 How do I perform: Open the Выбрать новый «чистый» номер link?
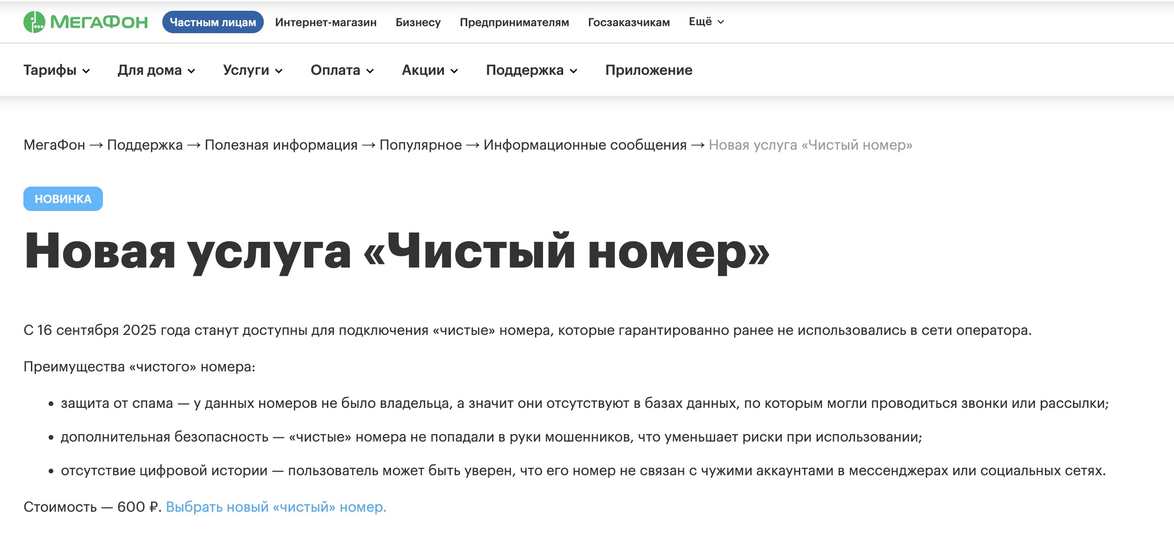(276, 507)
